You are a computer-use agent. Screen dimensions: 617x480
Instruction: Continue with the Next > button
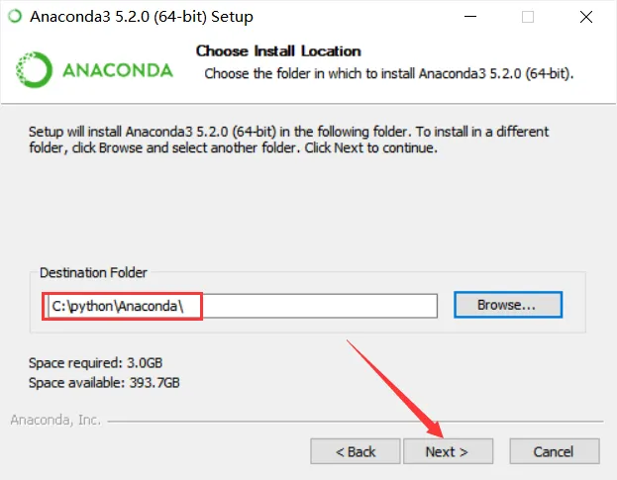[448, 451]
